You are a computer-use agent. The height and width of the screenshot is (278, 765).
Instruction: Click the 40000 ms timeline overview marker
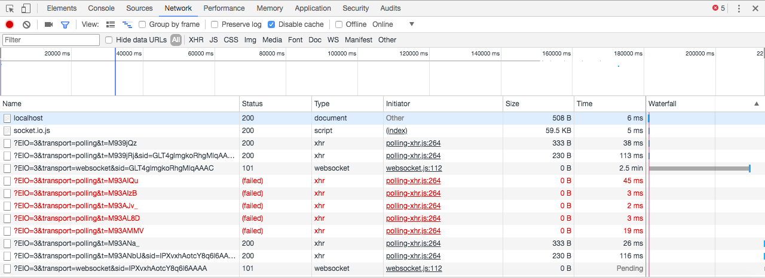tap(129, 54)
